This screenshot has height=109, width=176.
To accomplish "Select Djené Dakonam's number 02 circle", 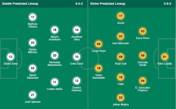I will point(33,68).
